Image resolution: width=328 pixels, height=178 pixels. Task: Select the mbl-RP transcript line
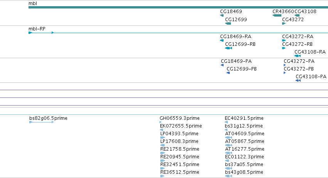click(x=178, y=33)
